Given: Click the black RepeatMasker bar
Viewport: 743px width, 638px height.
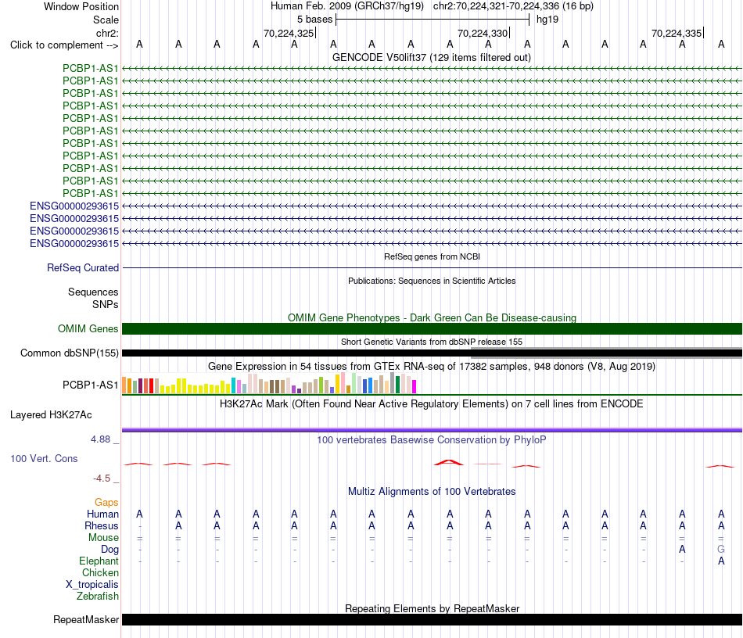Looking at the screenshot, I should (432, 619).
